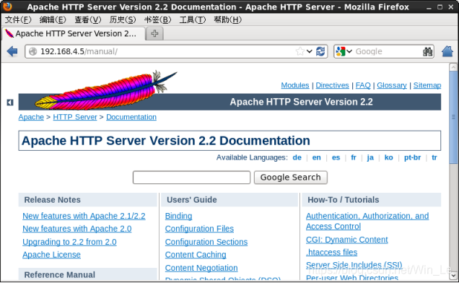Open Server Side Includes (SSI) link
The image size is (459, 283).
pos(354,265)
